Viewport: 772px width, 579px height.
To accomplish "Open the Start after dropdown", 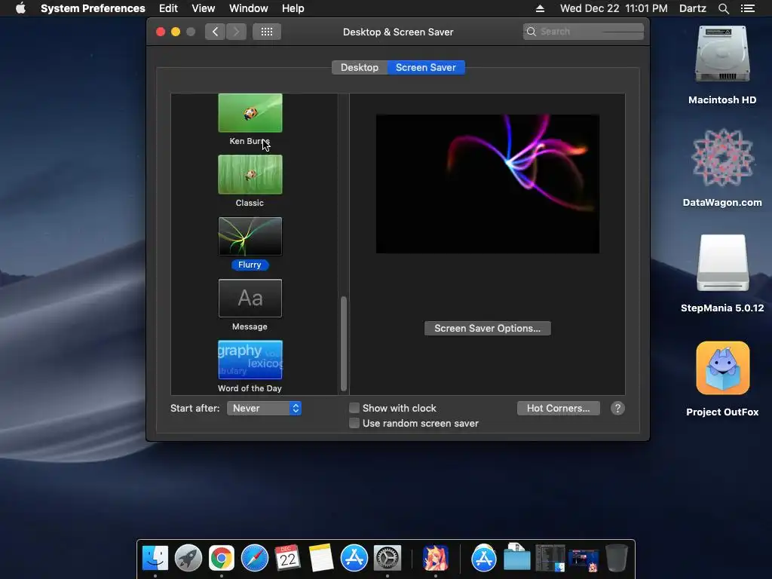I will [x=264, y=408].
